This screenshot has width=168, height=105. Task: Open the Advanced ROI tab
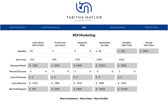[117, 27]
